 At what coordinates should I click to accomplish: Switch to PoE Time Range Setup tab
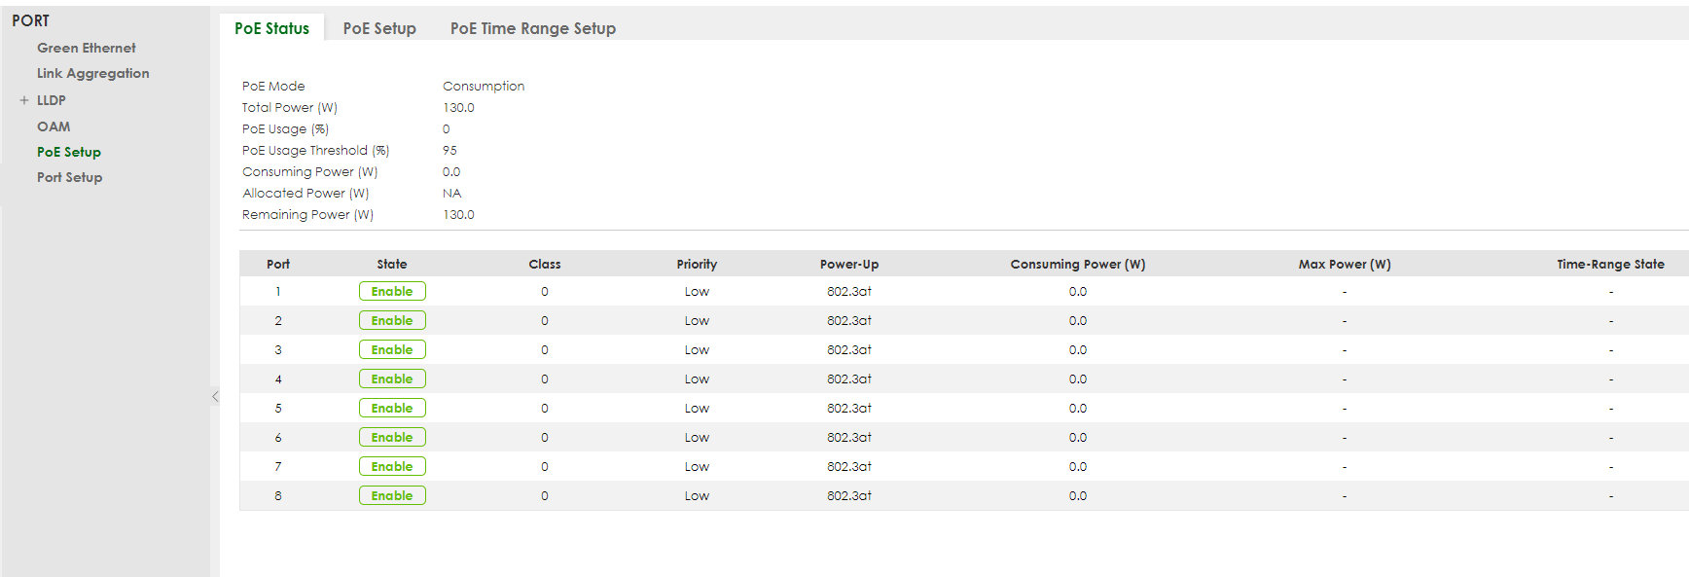pyautogui.click(x=532, y=28)
